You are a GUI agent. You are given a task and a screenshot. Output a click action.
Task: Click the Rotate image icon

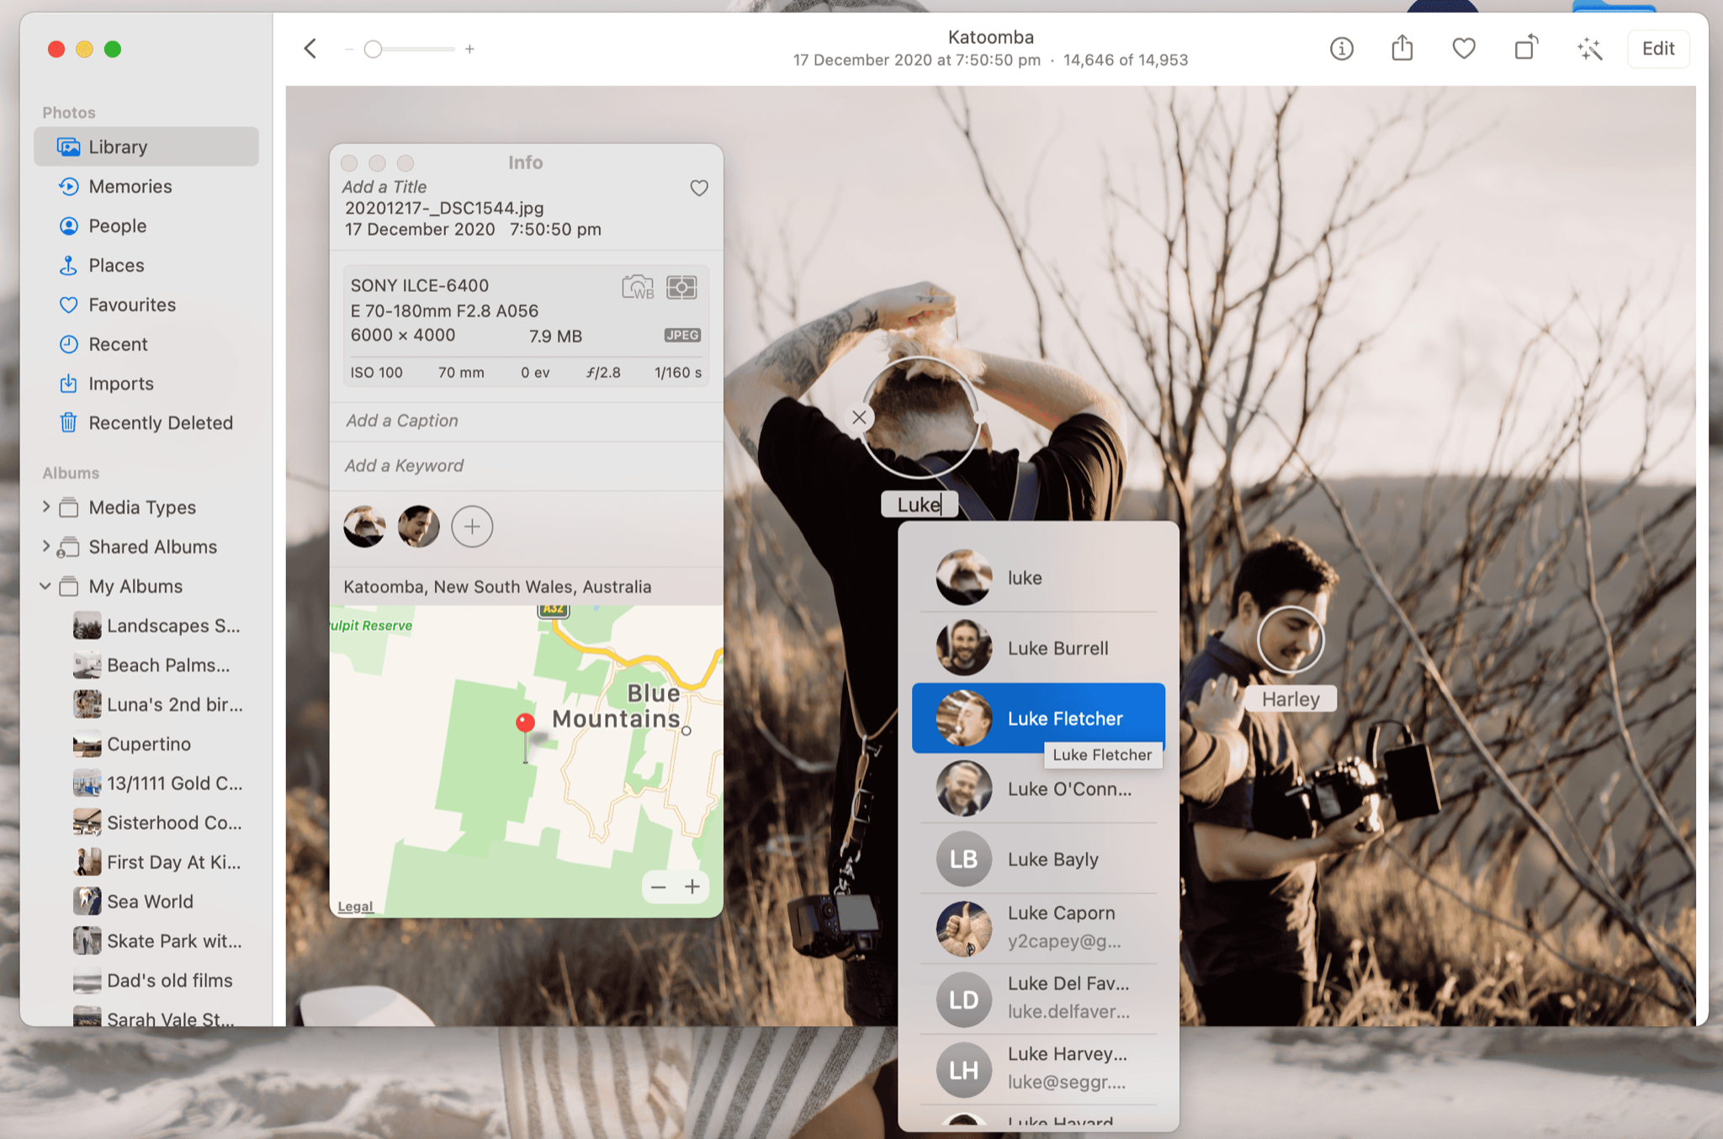pos(1525,49)
